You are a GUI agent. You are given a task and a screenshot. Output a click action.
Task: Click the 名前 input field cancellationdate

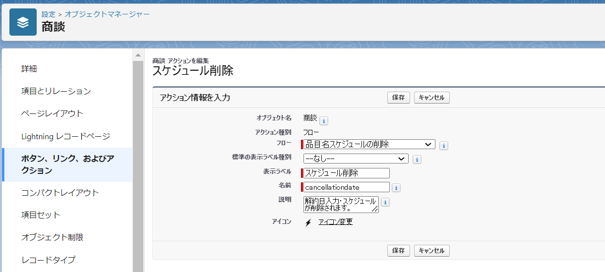tap(346, 187)
